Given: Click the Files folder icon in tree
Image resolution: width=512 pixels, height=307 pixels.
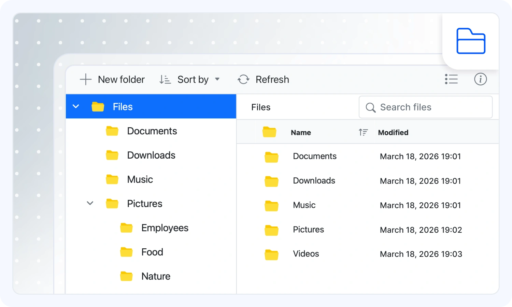Looking at the screenshot, I should (98, 106).
